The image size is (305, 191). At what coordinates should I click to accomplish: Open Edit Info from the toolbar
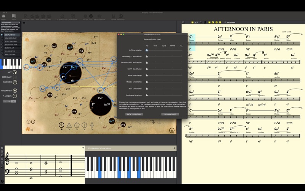(85, 17)
